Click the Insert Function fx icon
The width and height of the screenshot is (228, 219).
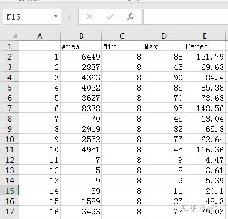click(131, 17)
